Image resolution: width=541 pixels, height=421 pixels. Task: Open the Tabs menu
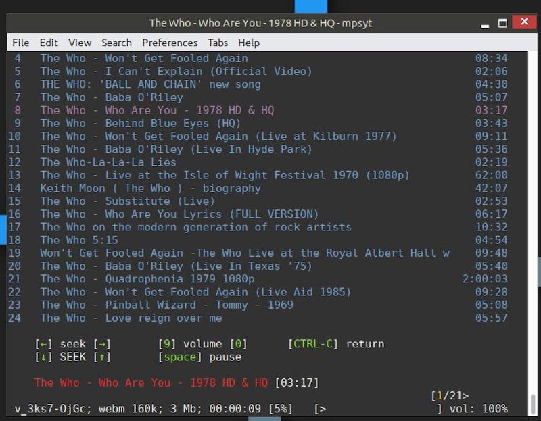(x=218, y=43)
